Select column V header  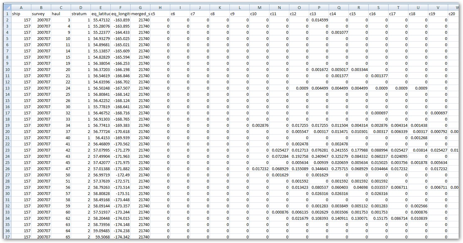point(438,7)
